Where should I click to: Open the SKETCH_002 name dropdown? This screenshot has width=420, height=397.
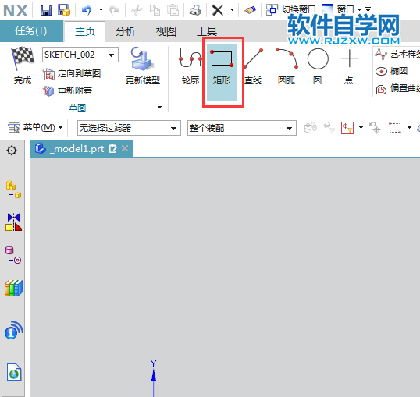(111, 55)
